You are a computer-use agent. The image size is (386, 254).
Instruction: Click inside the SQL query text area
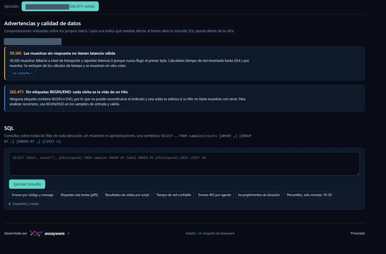(184, 164)
